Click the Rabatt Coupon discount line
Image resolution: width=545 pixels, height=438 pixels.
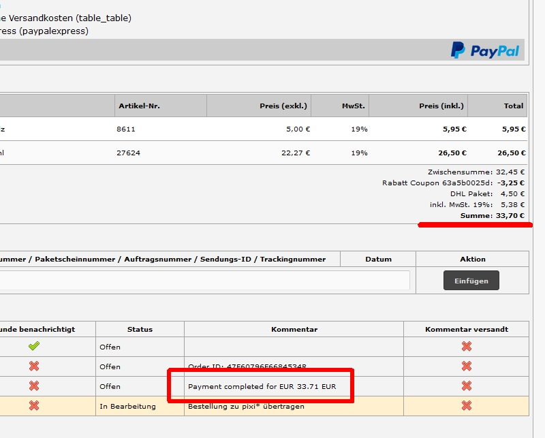pyautogui.click(x=453, y=183)
